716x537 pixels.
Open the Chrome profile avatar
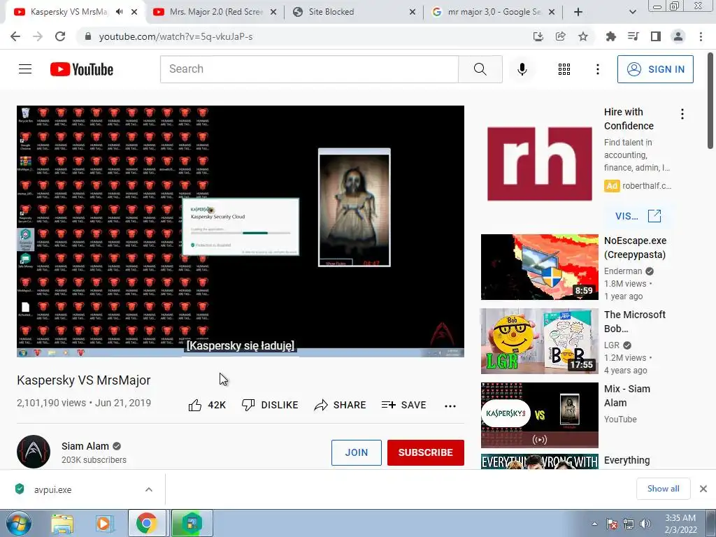(678, 36)
